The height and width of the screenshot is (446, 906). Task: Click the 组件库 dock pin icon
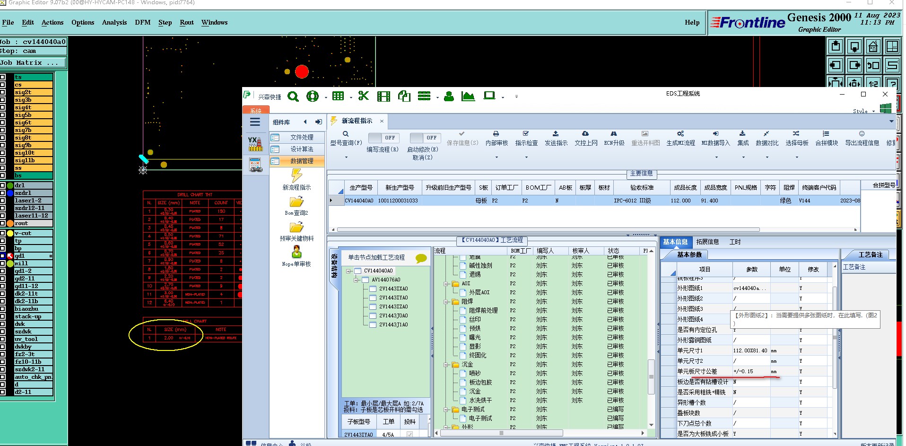(x=319, y=122)
